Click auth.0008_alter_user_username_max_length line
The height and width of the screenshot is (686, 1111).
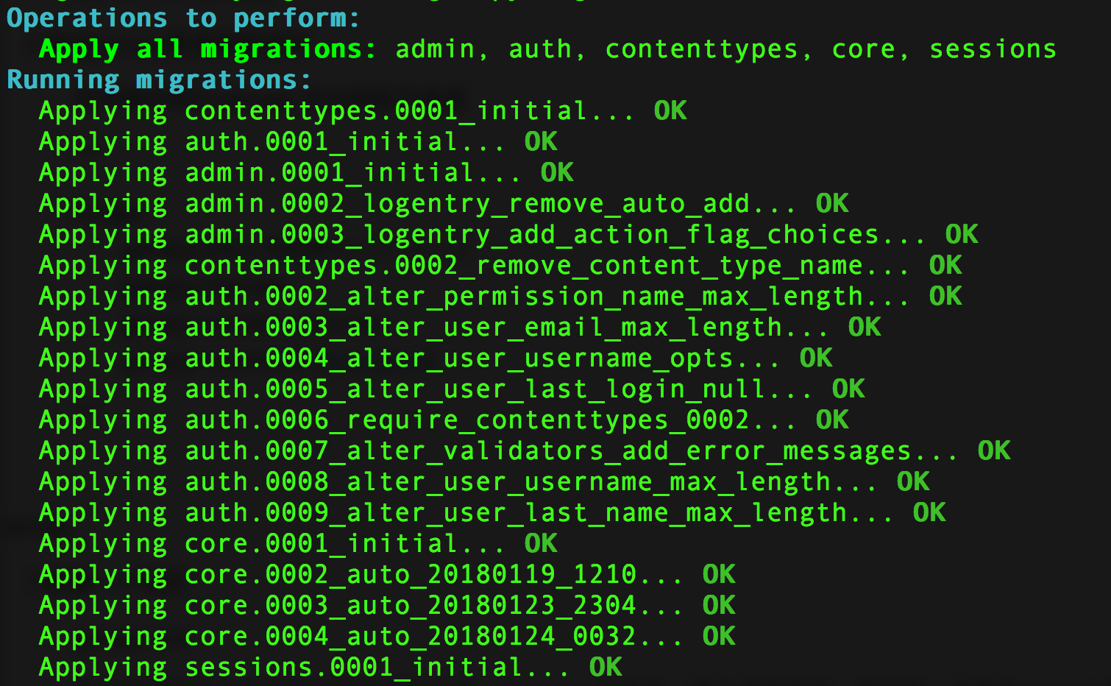coord(485,481)
